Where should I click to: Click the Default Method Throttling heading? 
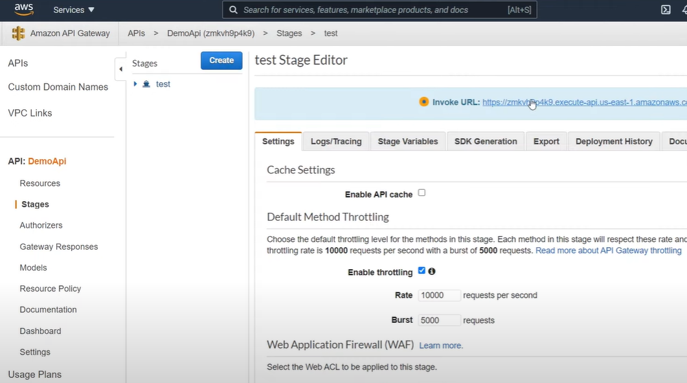328,217
